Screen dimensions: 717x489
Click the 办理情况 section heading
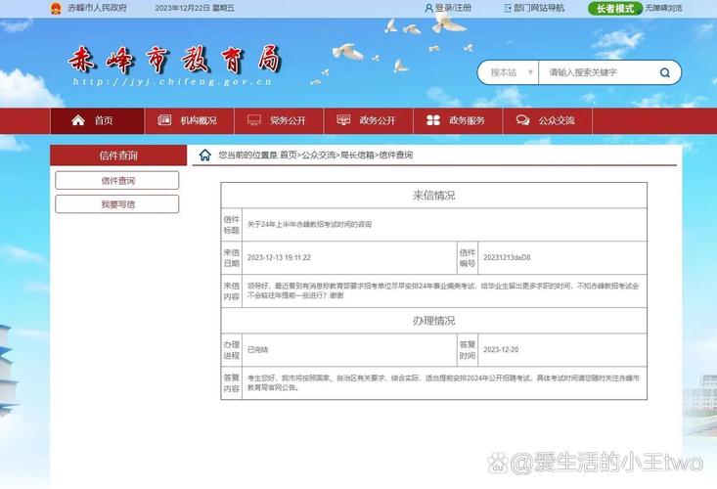click(x=433, y=321)
